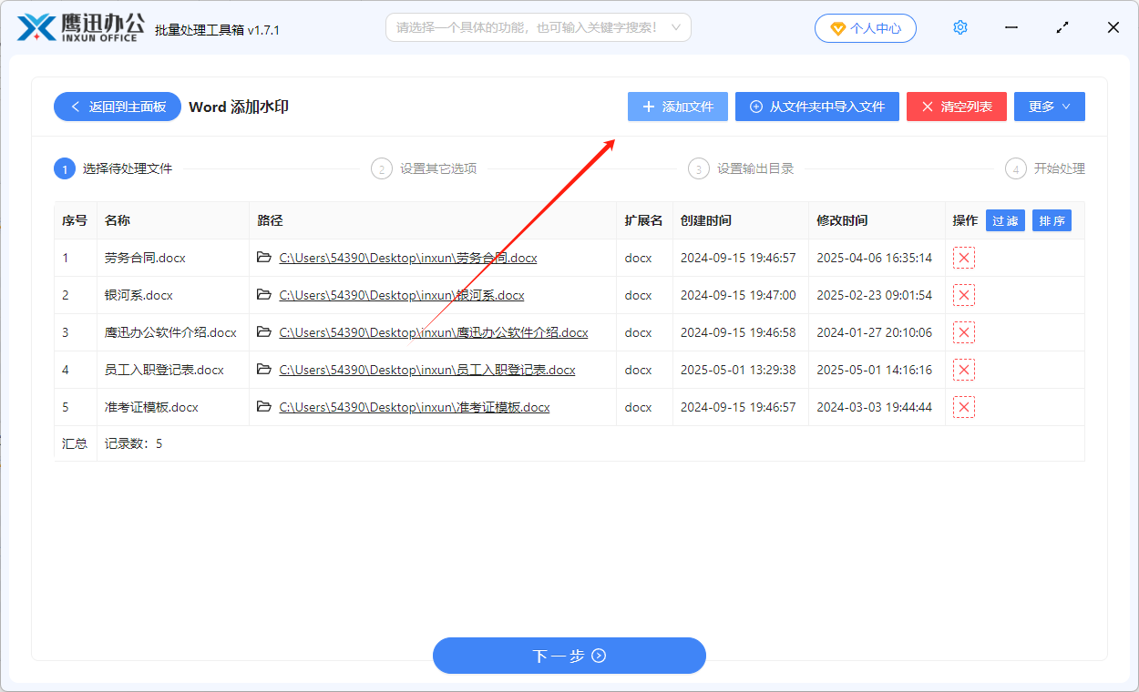Click 创建时间 column header
Viewport: 1139px width, 692px height.
click(706, 220)
